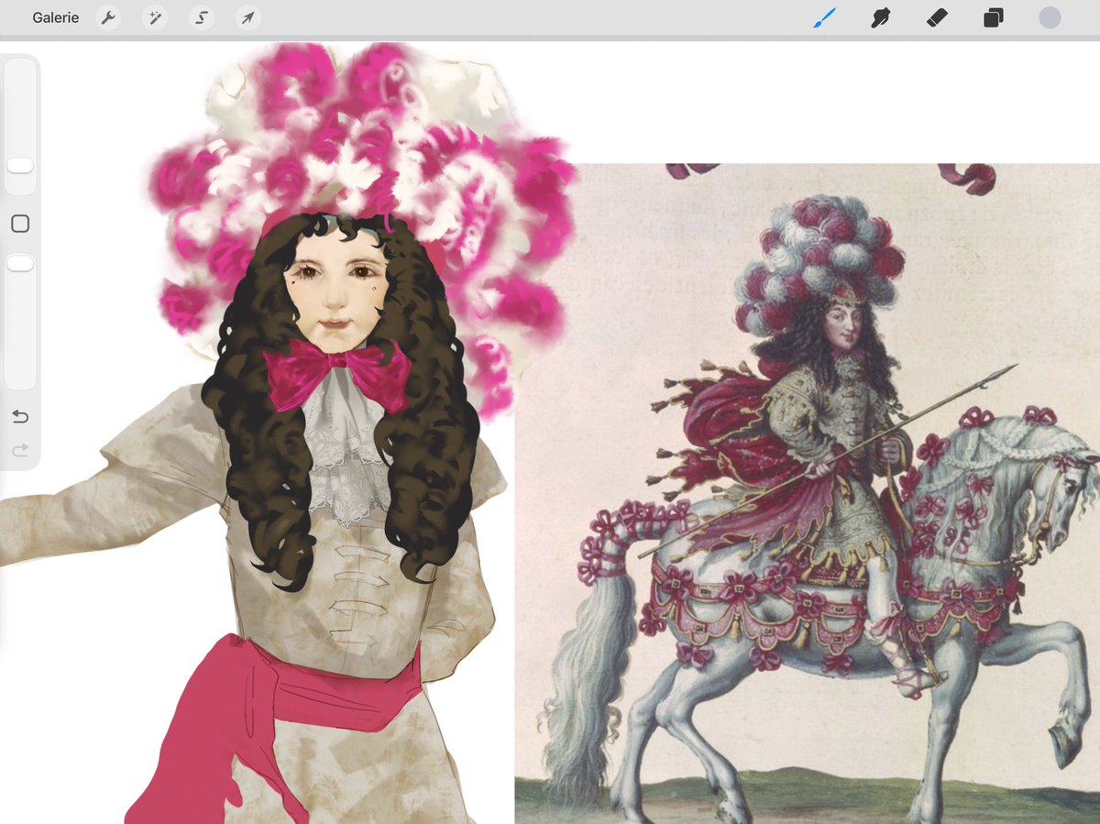Open the Galerie view
1100x824 pixels.
click(55, 17)
